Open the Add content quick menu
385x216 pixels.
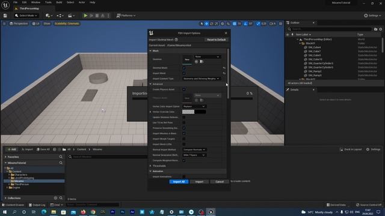coord(49,16)
